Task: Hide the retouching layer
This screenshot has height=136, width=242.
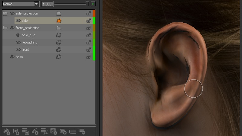Action: (x=18, y=42)
